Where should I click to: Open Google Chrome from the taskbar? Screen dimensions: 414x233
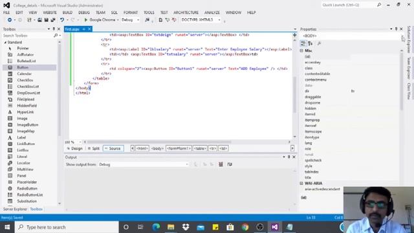[x=245, y=227]
